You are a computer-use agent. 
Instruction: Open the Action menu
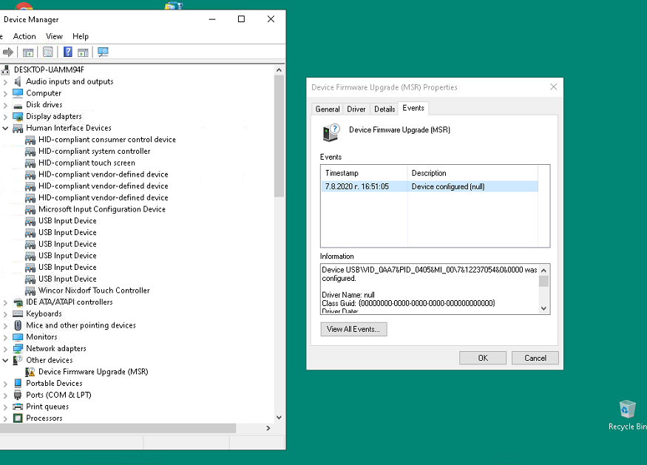[24, 36]
